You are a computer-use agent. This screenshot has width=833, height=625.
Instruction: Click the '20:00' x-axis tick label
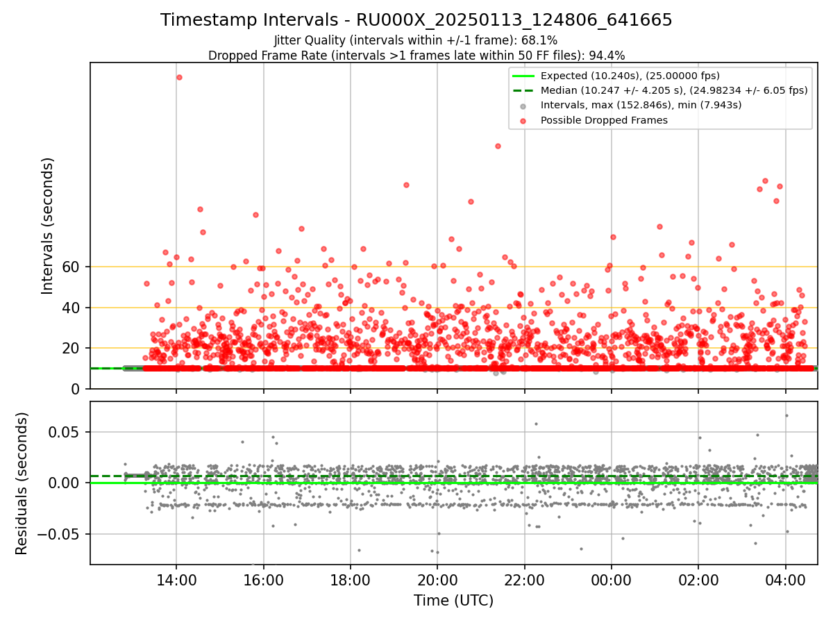coord(437,579)
